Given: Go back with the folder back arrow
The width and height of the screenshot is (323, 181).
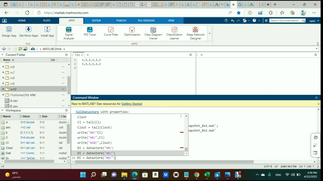Looking at the screenshot, I should click(x=4, y=49).
